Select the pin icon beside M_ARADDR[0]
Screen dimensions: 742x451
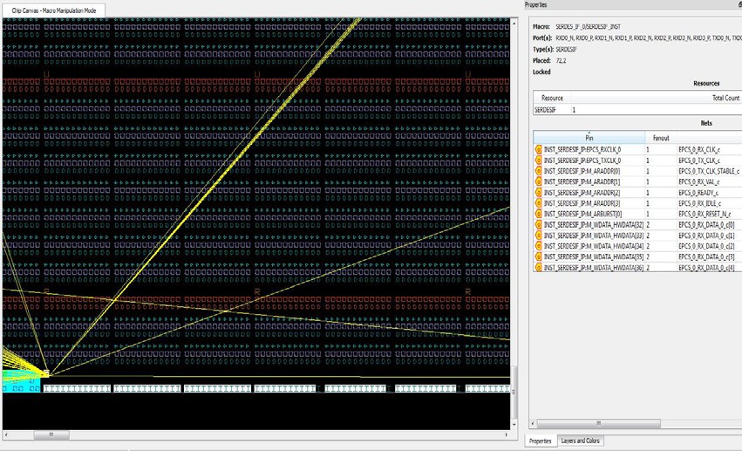click(538, 171)
